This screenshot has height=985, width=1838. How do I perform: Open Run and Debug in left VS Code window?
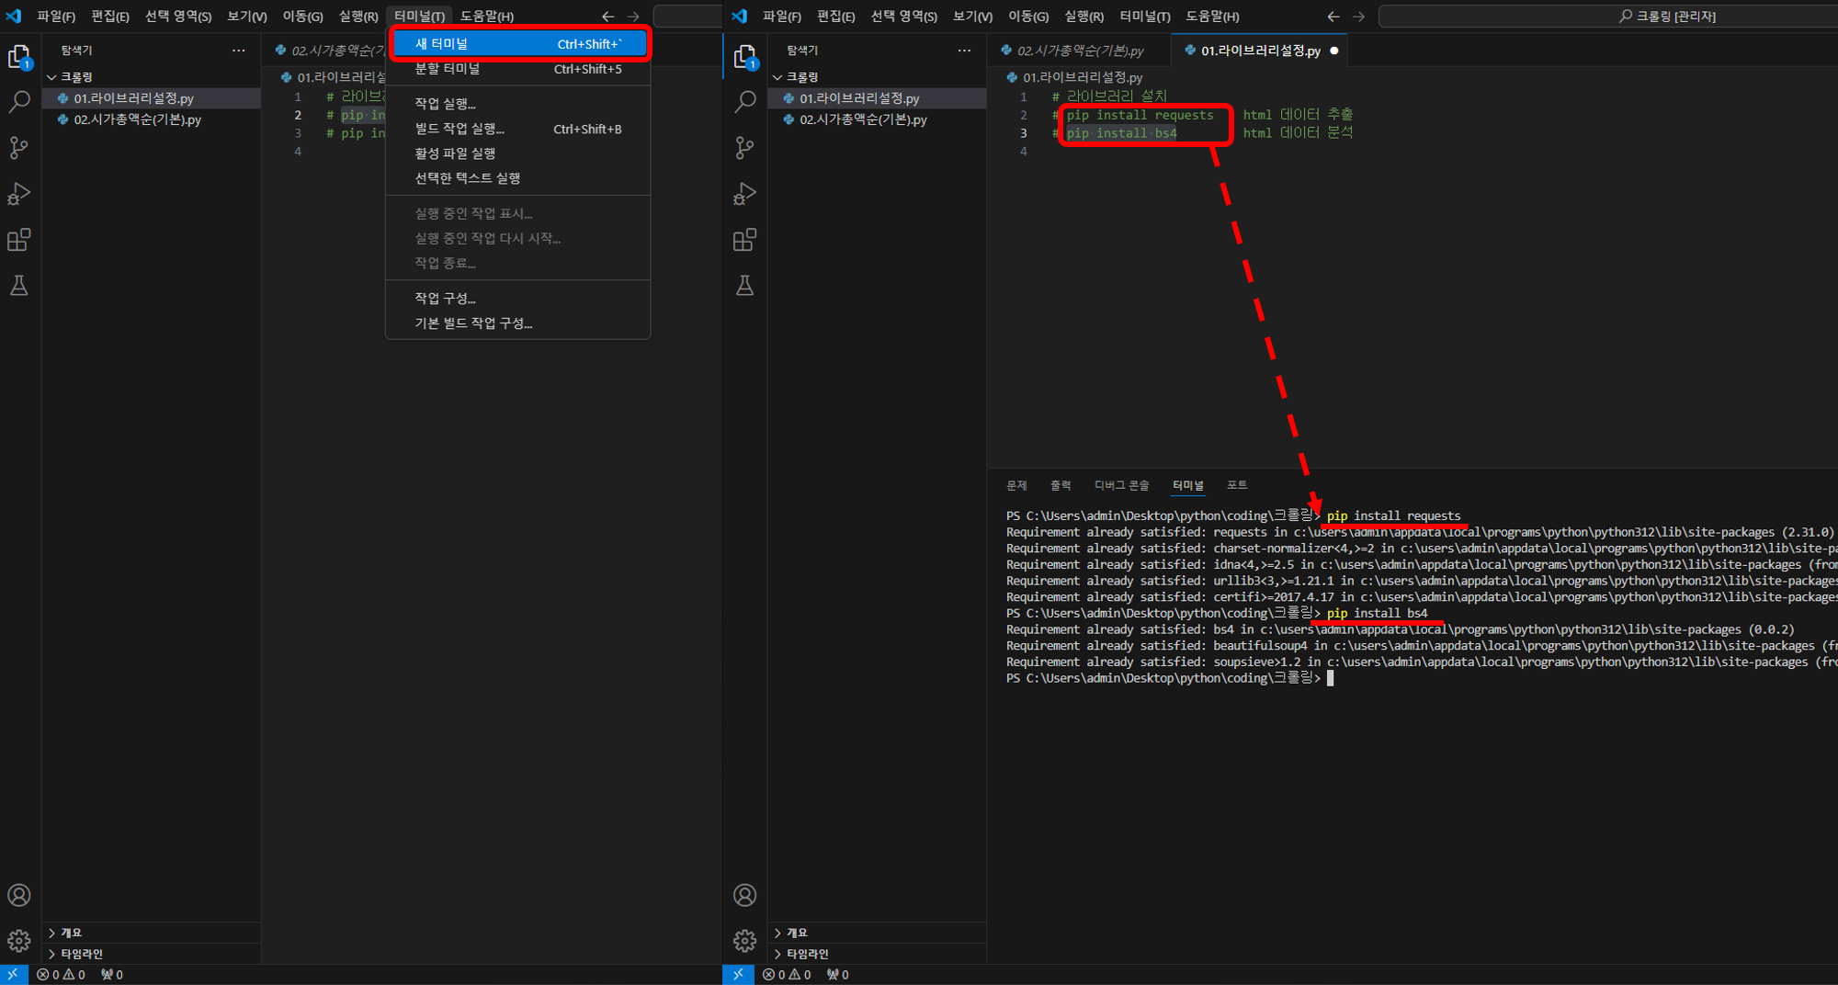pyautogui.click(x=19, y=194)
